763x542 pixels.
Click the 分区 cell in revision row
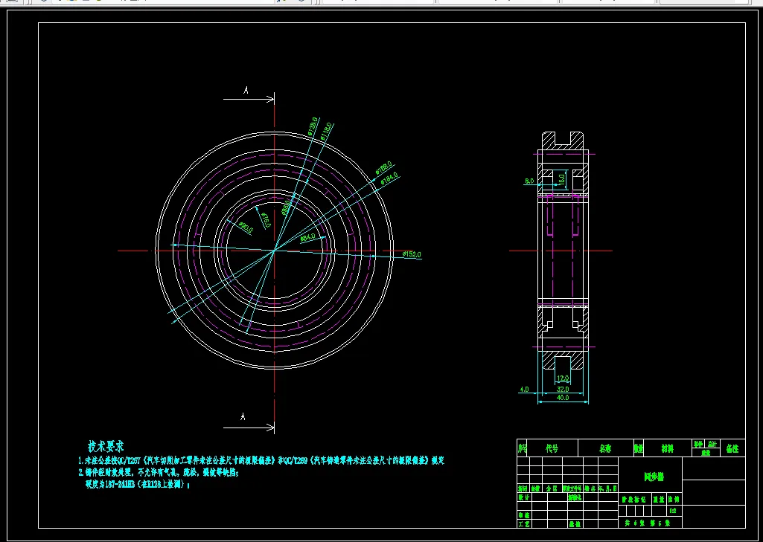click(x=552, y=488)
